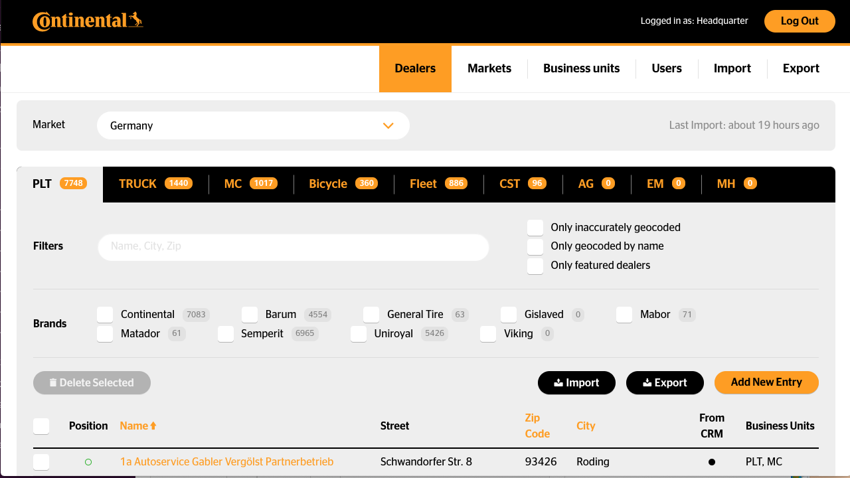Click the green position circle for 1a Autoservice

(x=88, y=462)
